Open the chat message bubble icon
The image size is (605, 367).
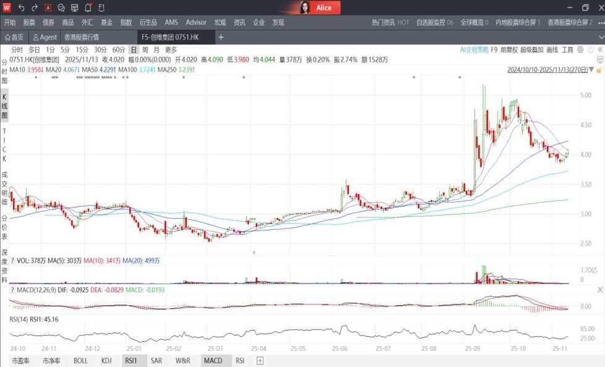[61, 7]
